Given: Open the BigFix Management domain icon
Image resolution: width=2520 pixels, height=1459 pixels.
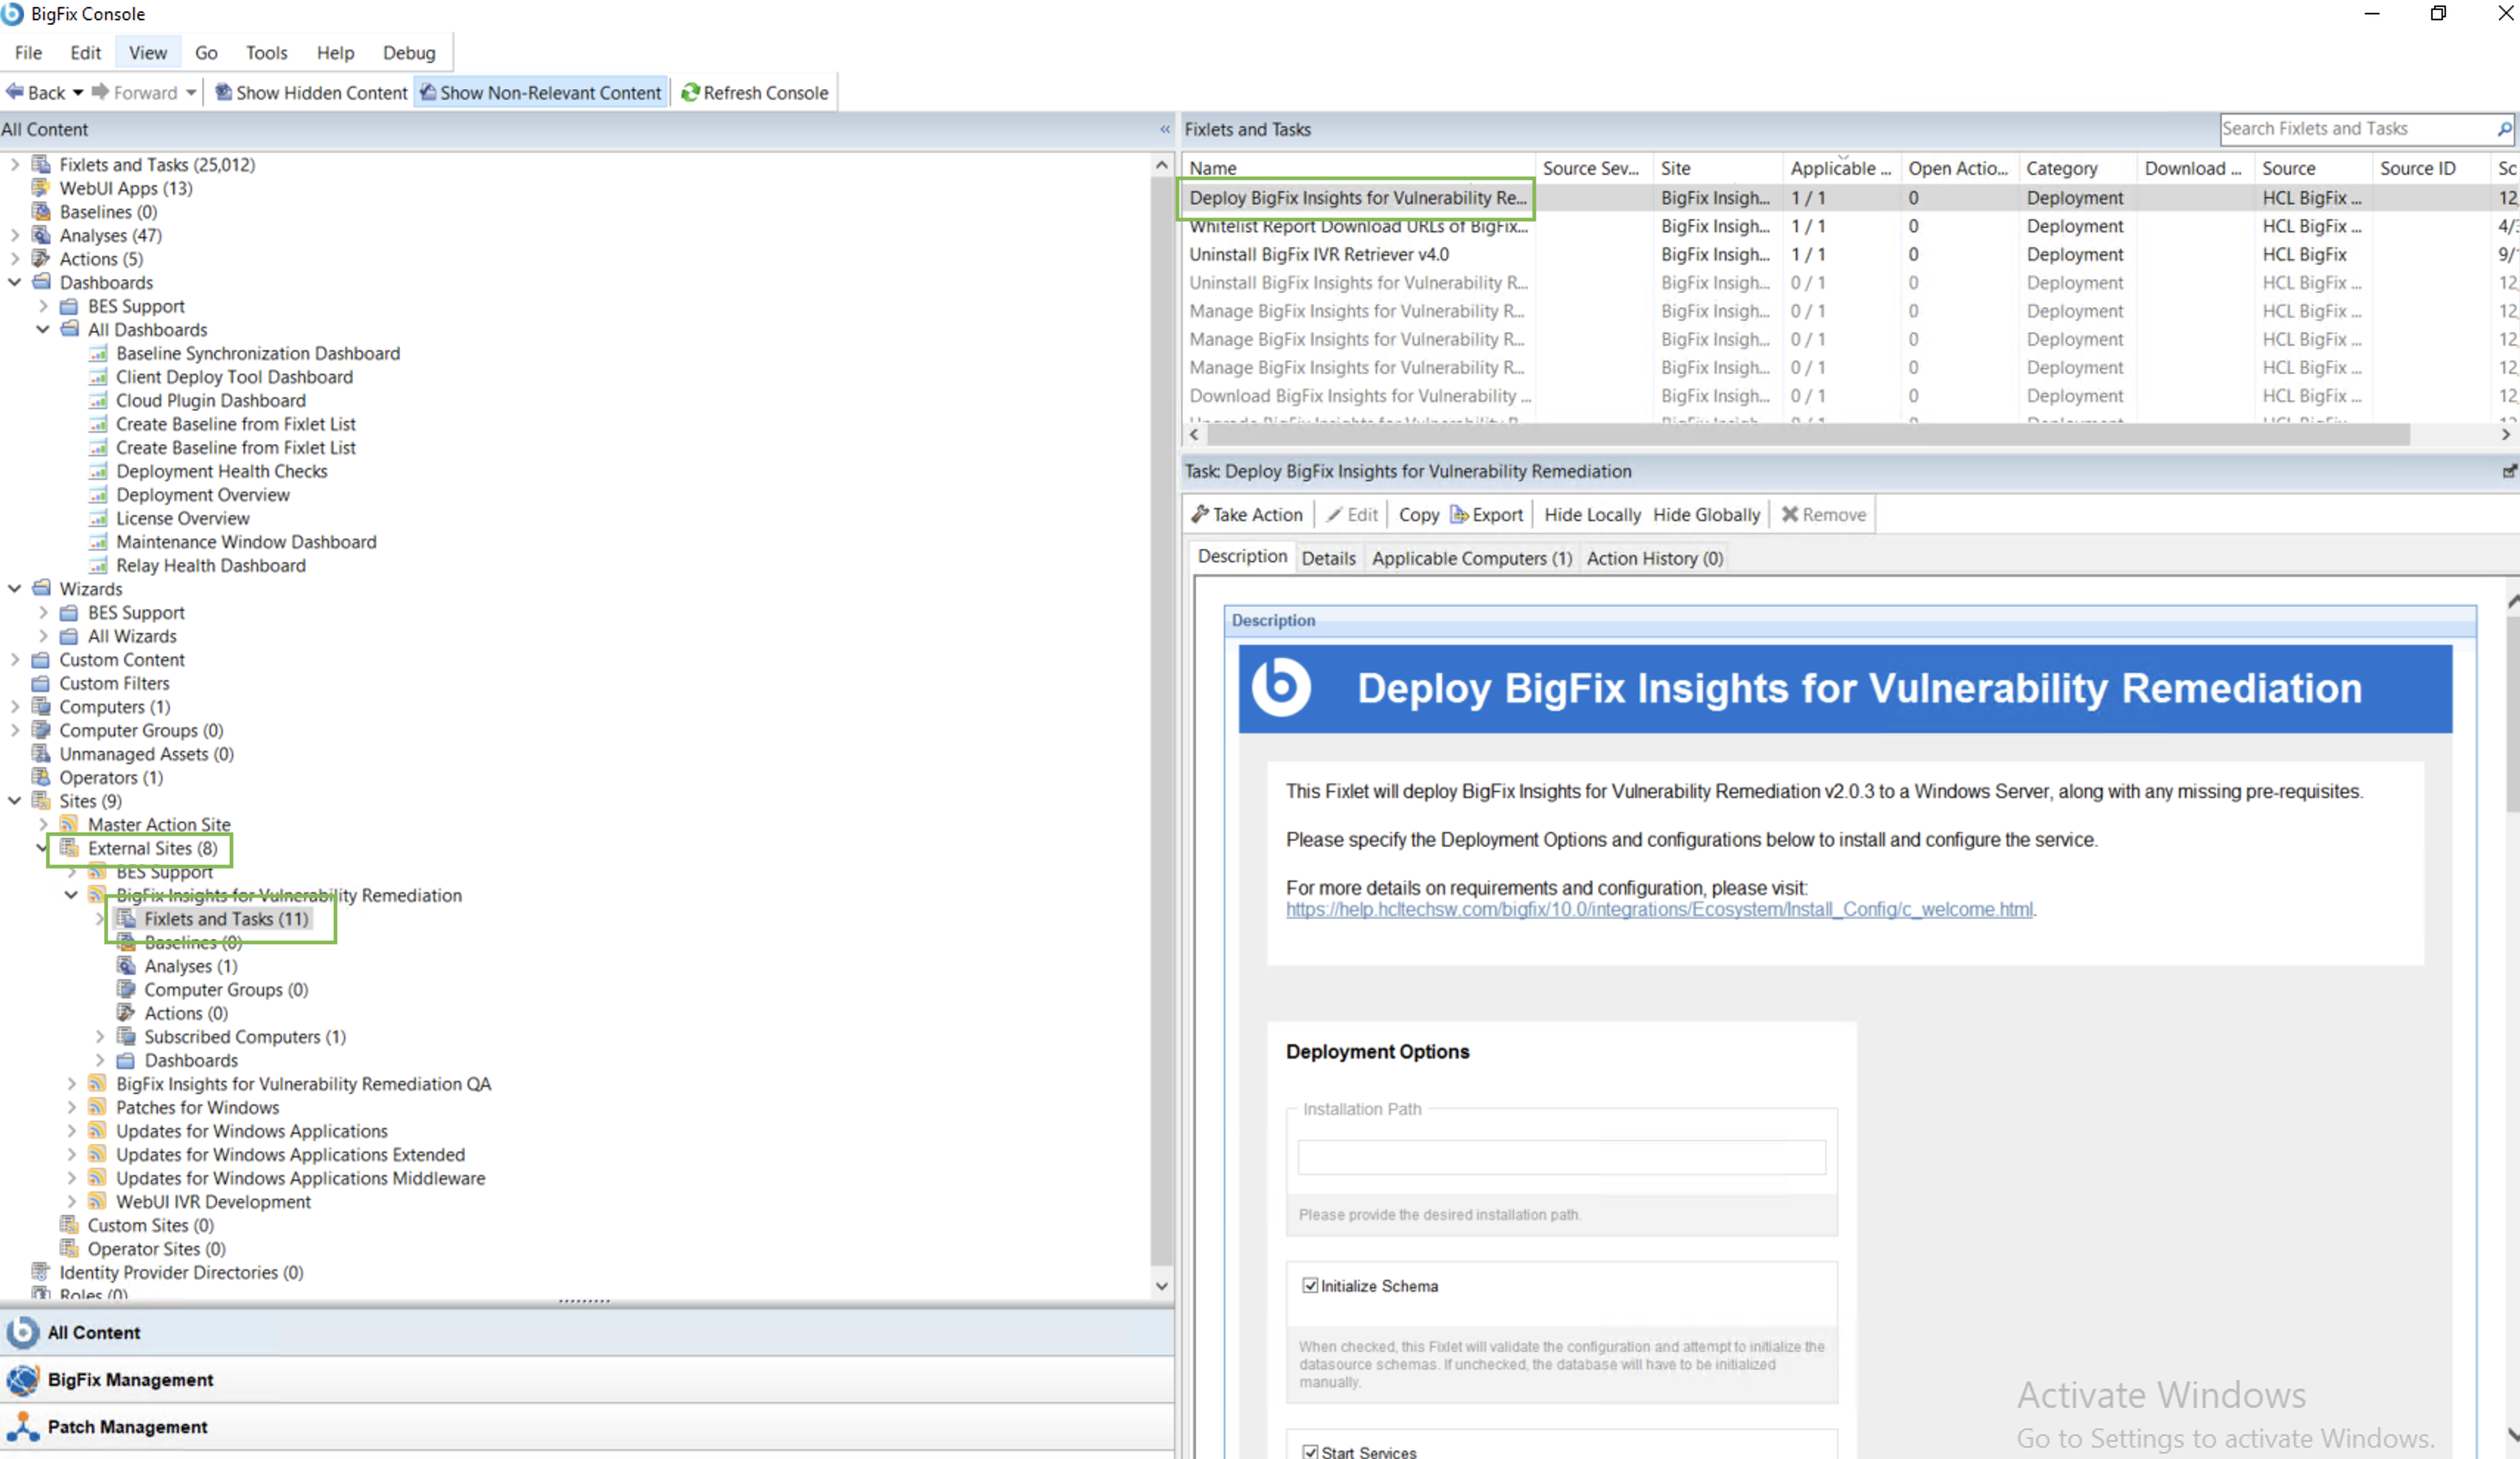Looking at the screenshot, I should click(23, 1380).
